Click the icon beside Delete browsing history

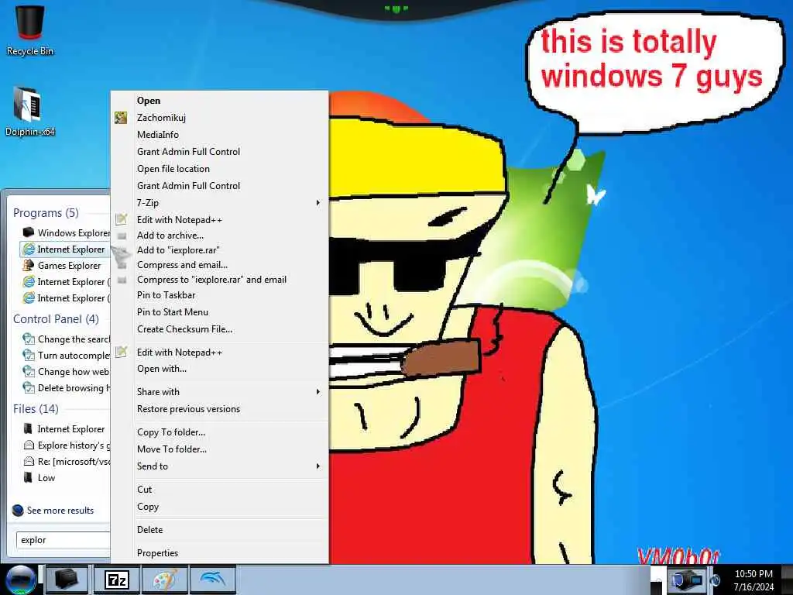[29, 387]
